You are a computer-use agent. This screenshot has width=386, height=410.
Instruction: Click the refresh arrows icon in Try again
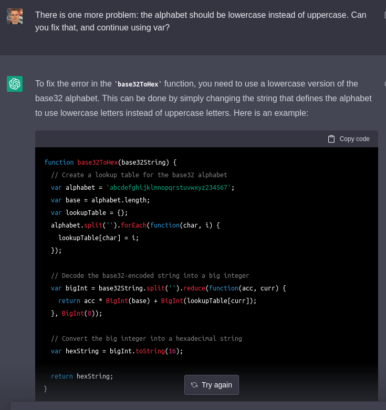pos(194,385)
